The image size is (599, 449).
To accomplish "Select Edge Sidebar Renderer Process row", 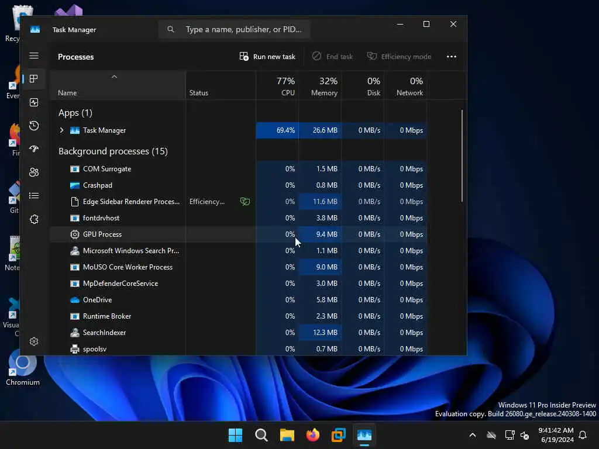I will [239, 202].
